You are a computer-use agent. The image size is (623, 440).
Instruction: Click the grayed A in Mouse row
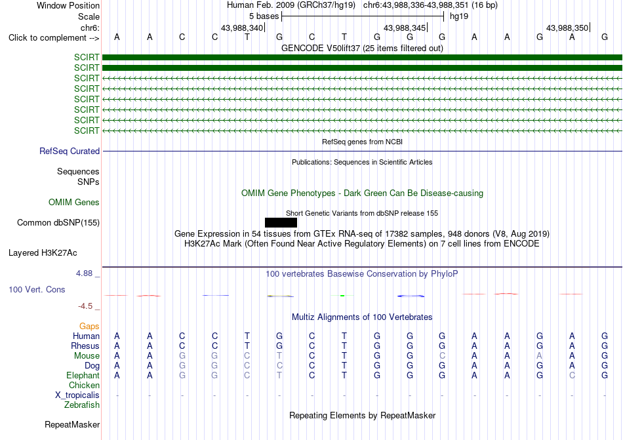click(540, 356)
